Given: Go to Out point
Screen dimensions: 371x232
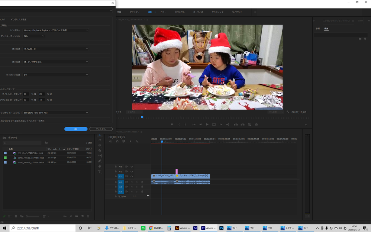Looking at the screenshot, I should 228,125.
